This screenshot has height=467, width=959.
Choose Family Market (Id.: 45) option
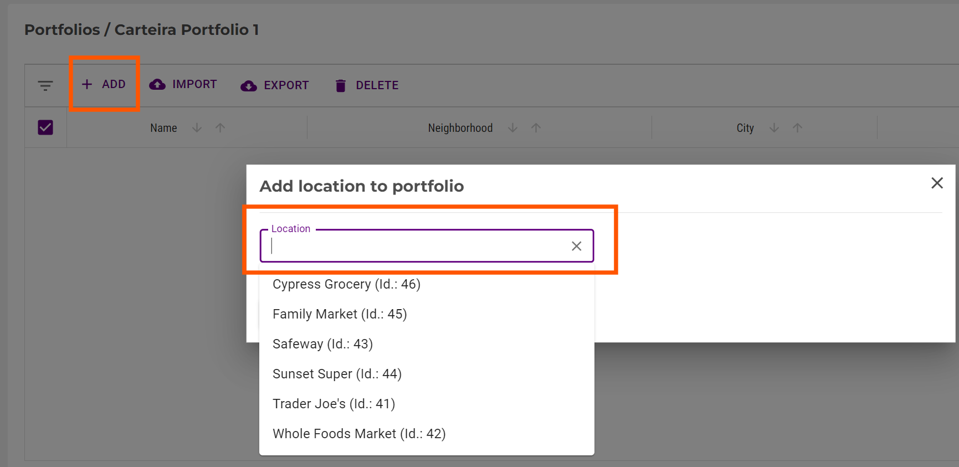point(340,314)
